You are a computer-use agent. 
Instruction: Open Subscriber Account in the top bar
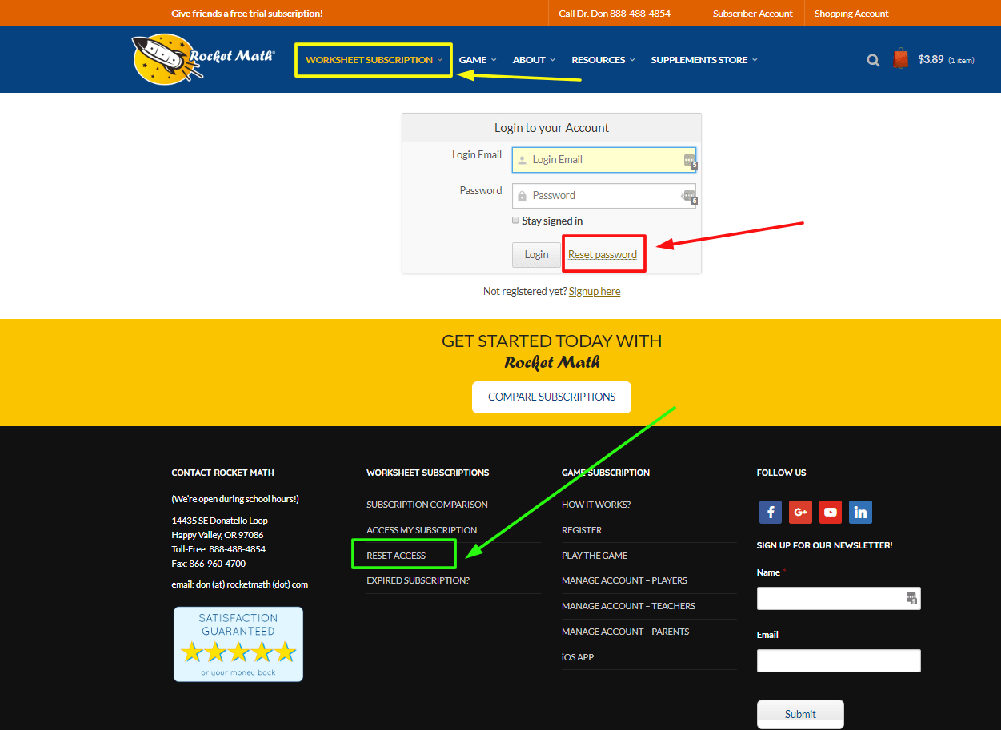point(752,13)
